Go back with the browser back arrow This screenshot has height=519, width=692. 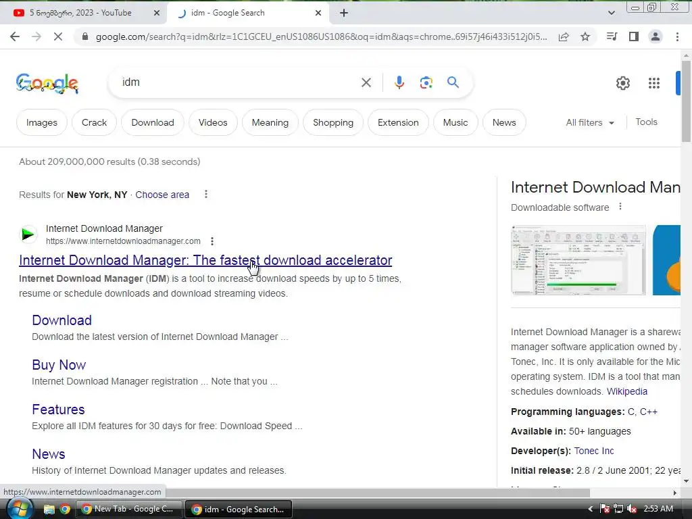coord(15,36)
